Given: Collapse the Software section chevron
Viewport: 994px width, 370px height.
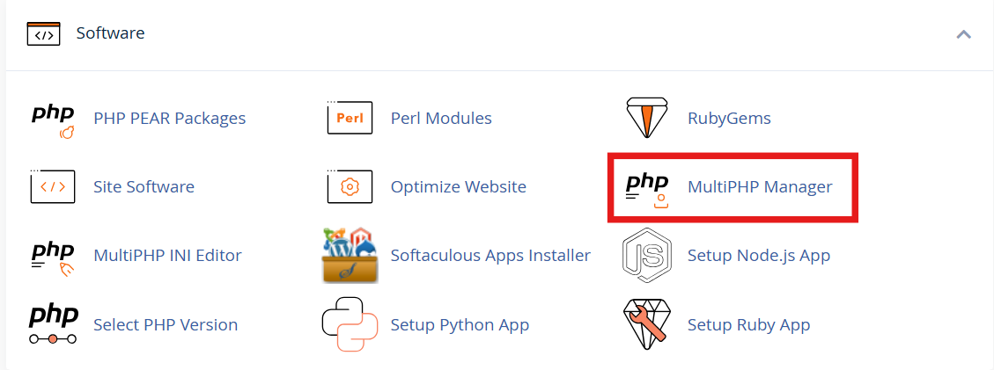Looking at the screenshot, I should pyautogui.click(x=963, y=34).
